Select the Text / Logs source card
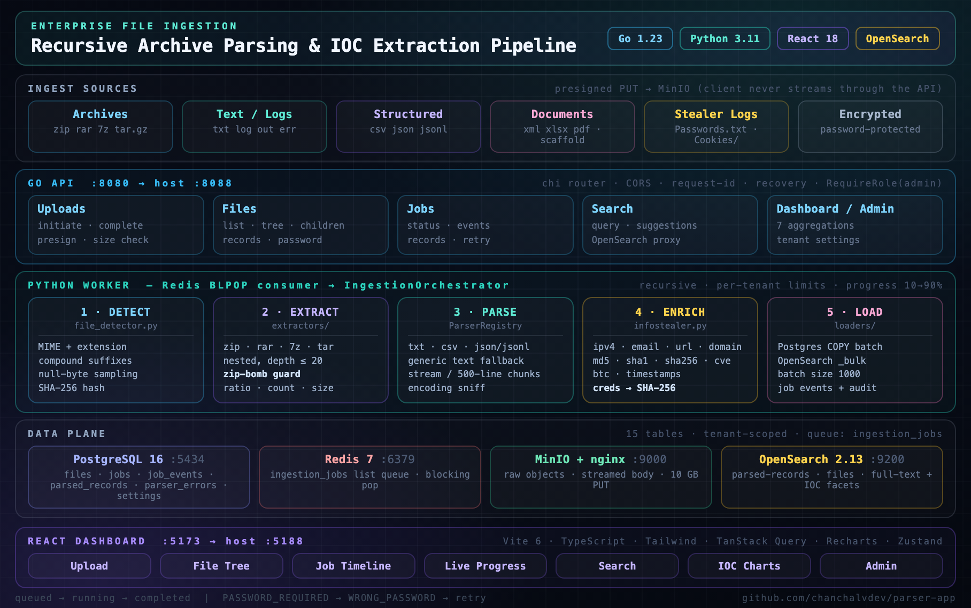 coord(255,127)
